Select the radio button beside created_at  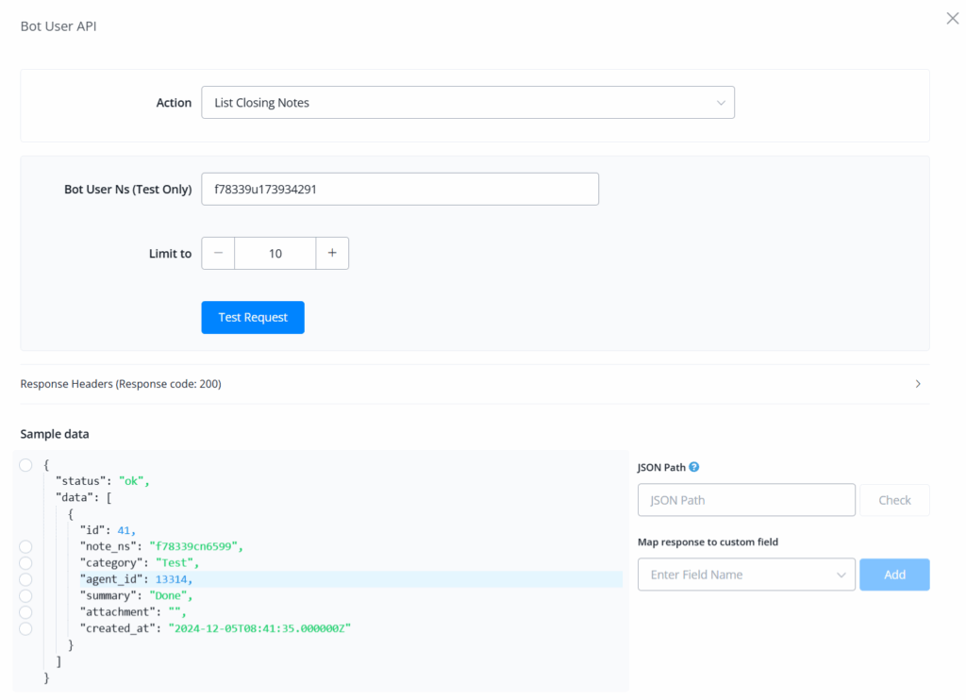[x=25, y=628]
